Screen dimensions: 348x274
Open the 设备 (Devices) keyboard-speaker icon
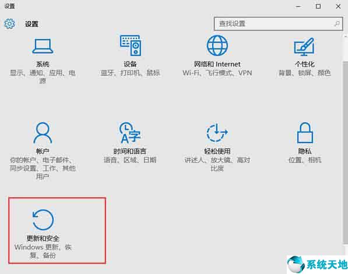131,45
